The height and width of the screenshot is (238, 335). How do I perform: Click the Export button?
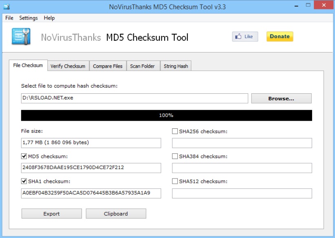[x=51, y=214]
